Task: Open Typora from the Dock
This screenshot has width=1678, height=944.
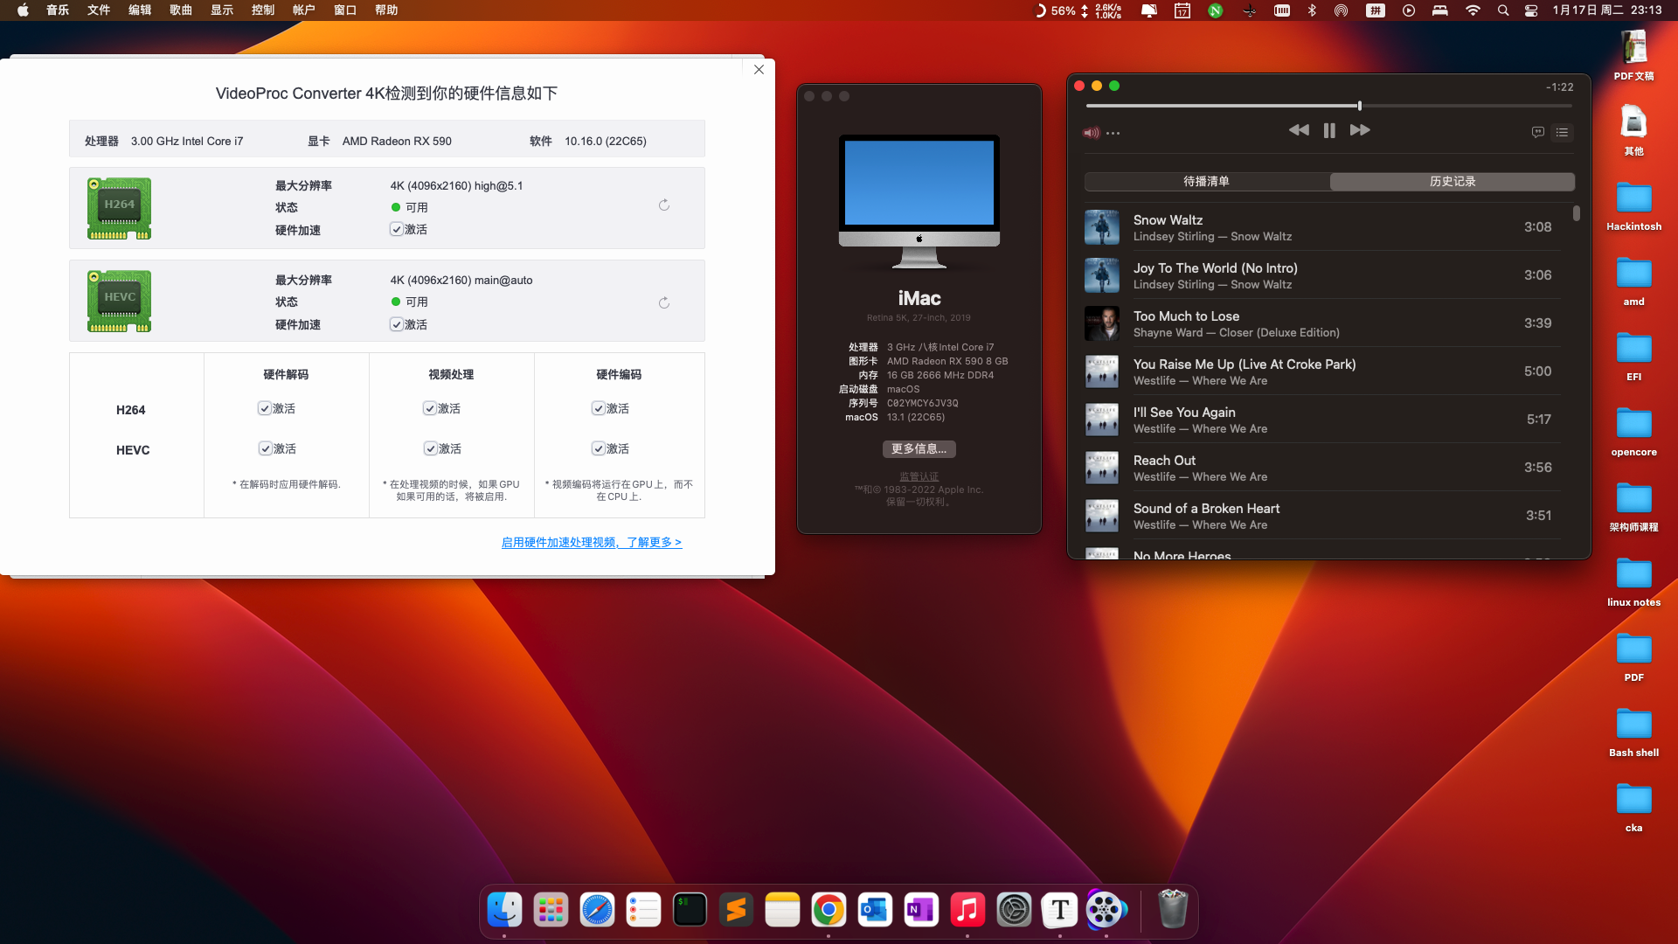Action: tap(1060, 910)
